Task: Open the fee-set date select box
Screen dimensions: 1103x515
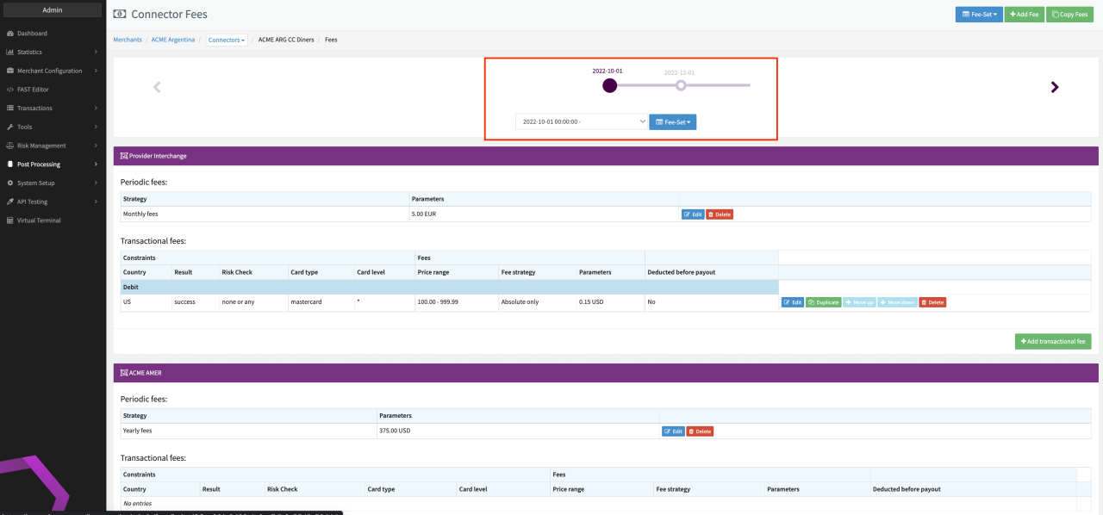Action: tap(581, 122)
